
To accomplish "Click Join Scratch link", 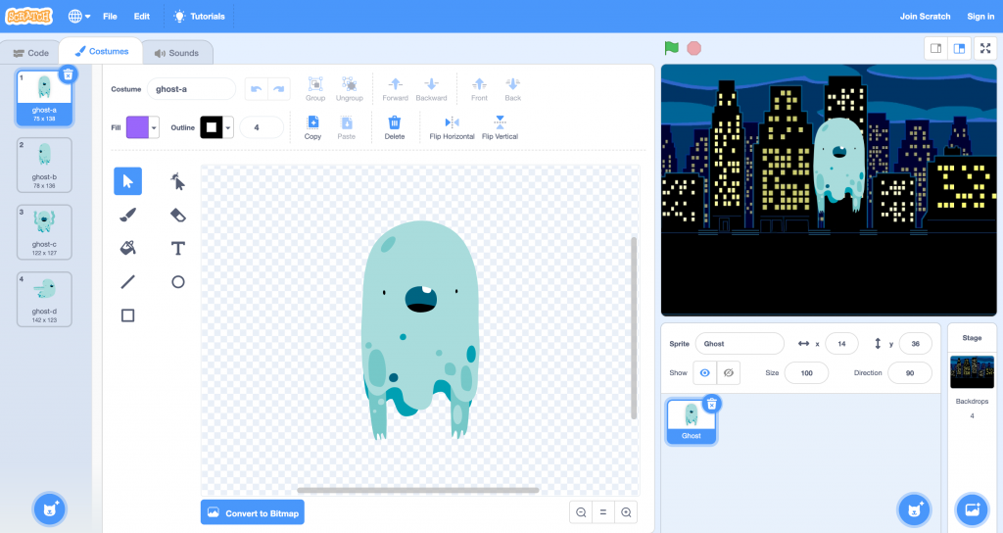I will point(925,17).
